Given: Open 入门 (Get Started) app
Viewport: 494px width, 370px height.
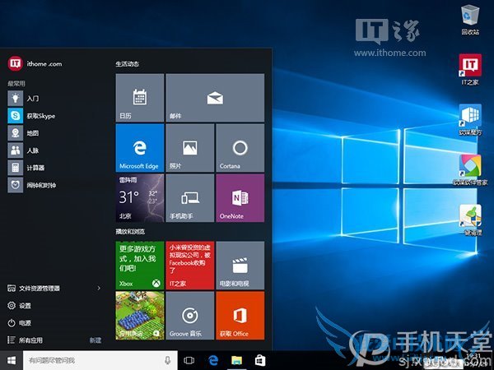Looking at the screenshot, I should click(55, 99).
